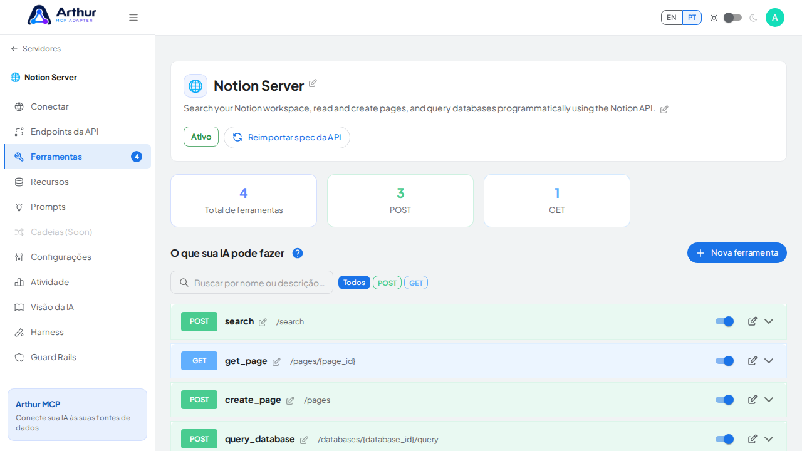Rename the create_page tool via inline pencil

[x=290, y=400]
